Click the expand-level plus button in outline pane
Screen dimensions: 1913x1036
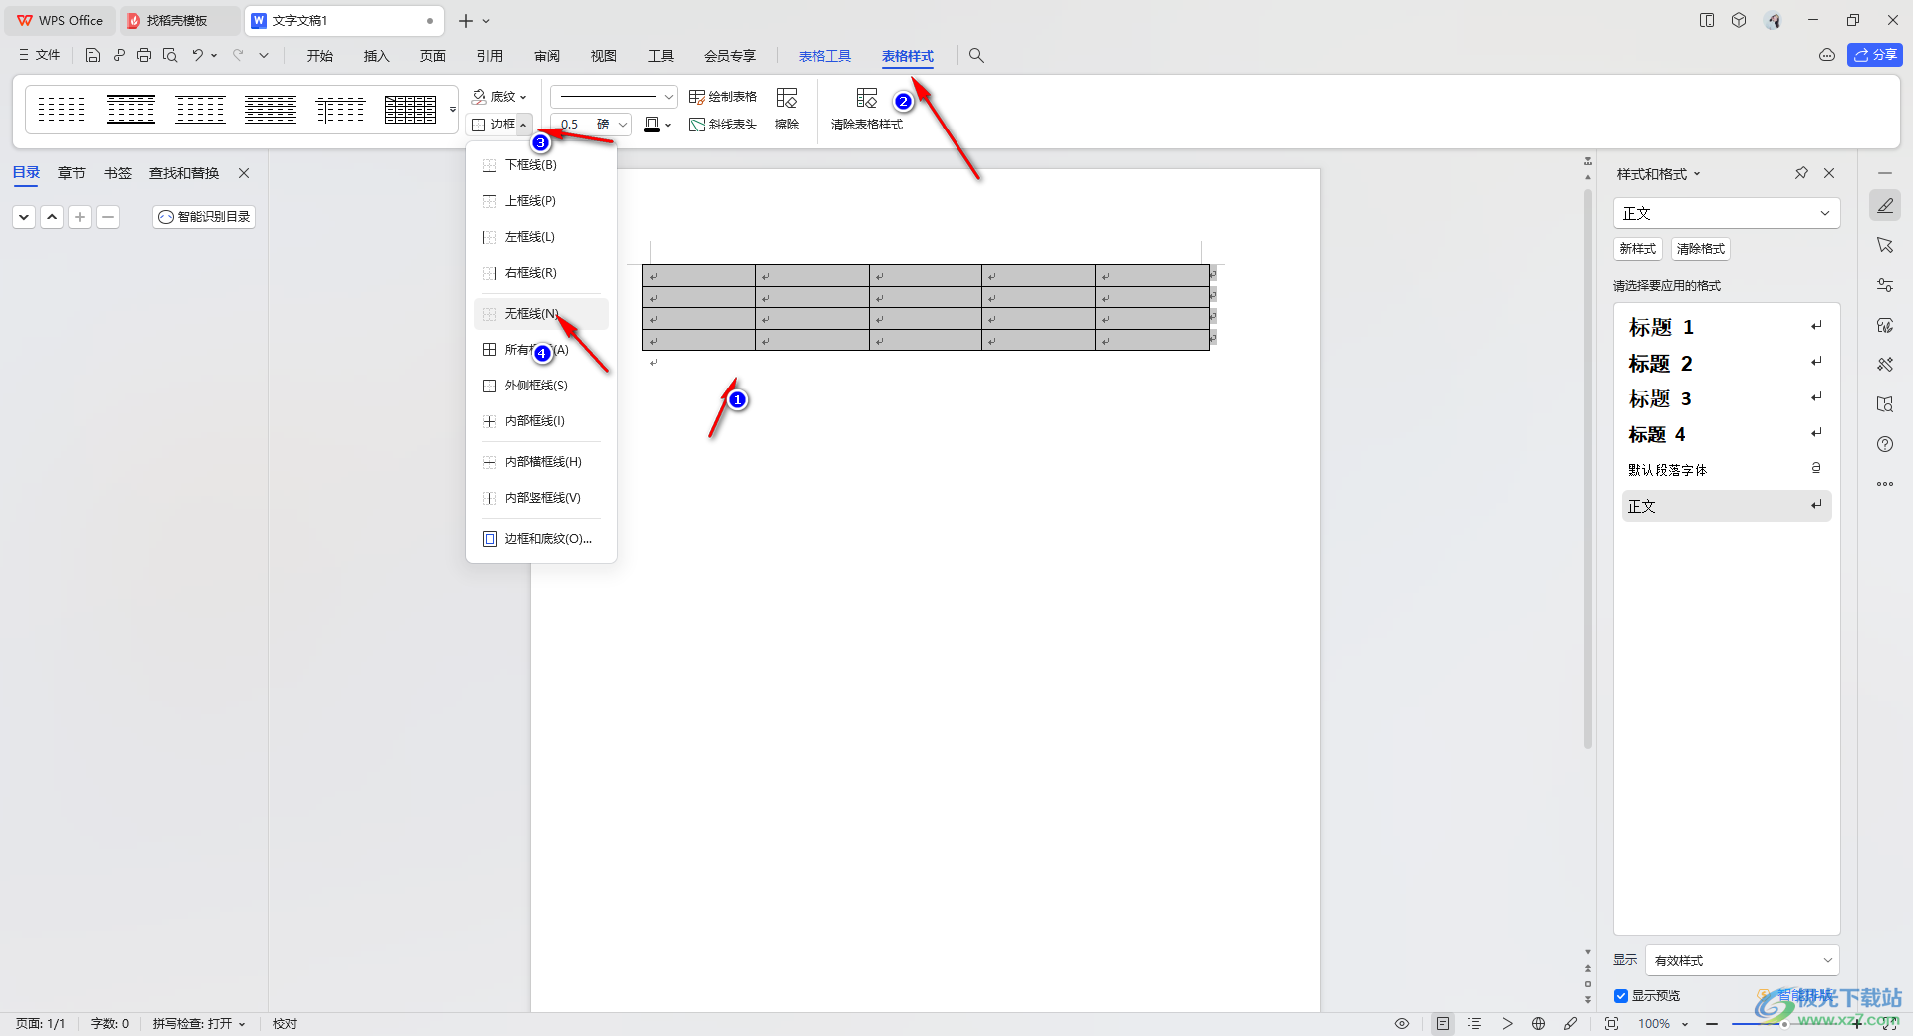(x=80, y=216)
